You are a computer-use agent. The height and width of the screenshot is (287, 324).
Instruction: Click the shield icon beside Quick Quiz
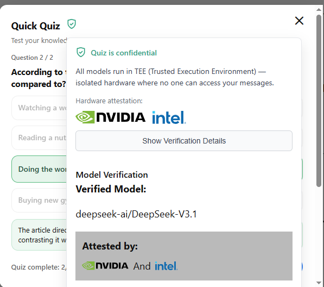coord(72,24)
